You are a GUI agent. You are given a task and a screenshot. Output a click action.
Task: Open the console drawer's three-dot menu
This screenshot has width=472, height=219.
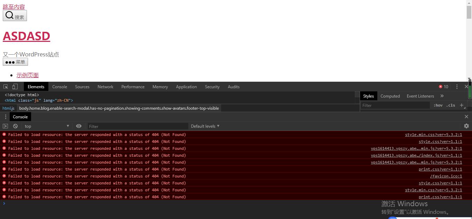pos(6,117)
